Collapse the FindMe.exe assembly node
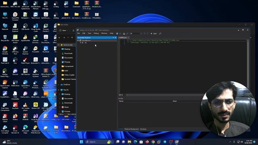Viewport: 258px width, 145px height. pos(78,40)
